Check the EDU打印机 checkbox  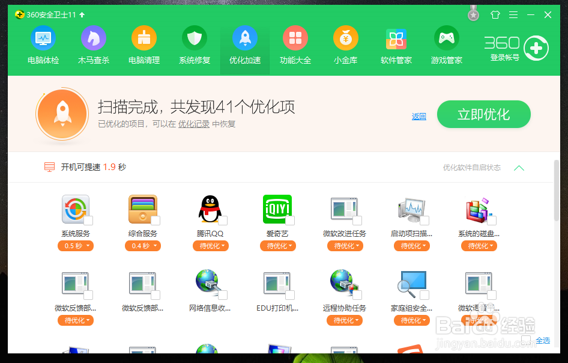(290, 295)
